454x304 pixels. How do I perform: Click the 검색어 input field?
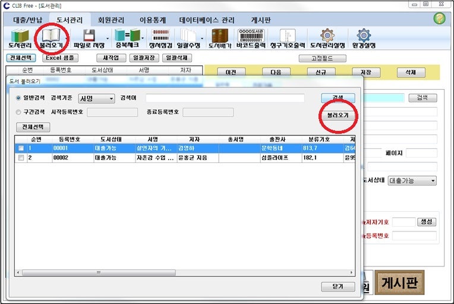click(225, 98)
